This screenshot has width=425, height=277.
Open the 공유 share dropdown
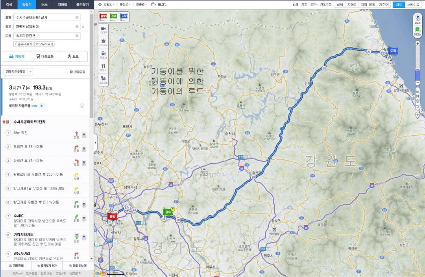tap(314, 5)
